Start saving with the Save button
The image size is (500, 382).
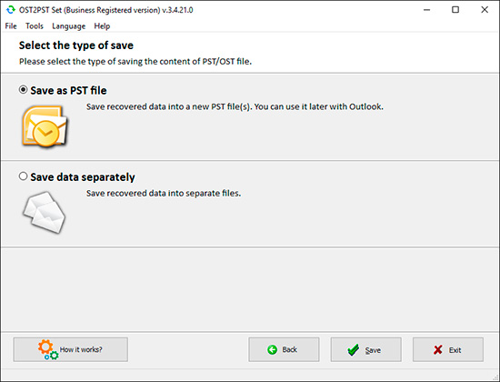point(366,350)
